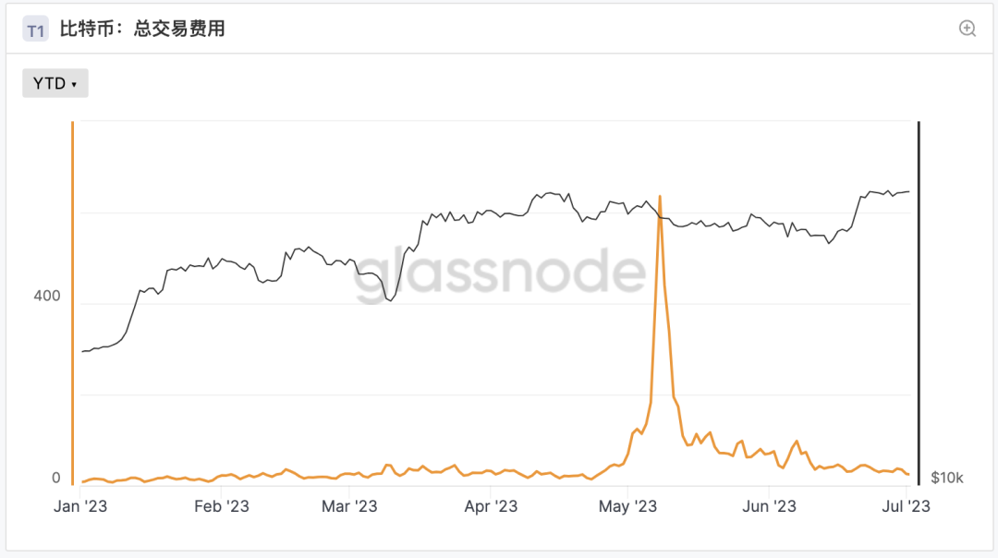Viewport: 998px width, 558px height.
Task: Click the $10k right-axis label
Action: tap(946, 478)
